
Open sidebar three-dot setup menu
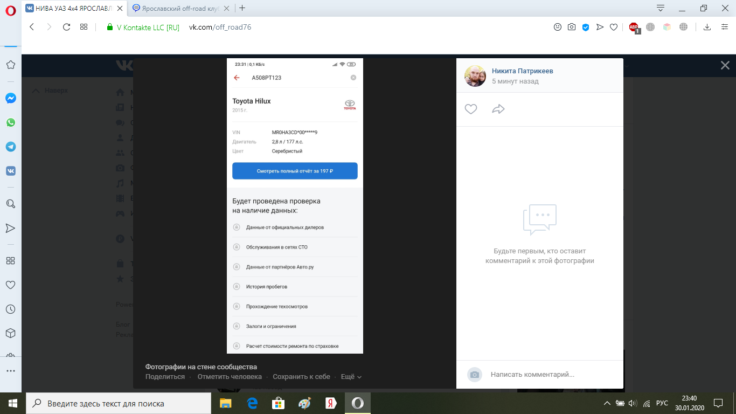point(11,371)
